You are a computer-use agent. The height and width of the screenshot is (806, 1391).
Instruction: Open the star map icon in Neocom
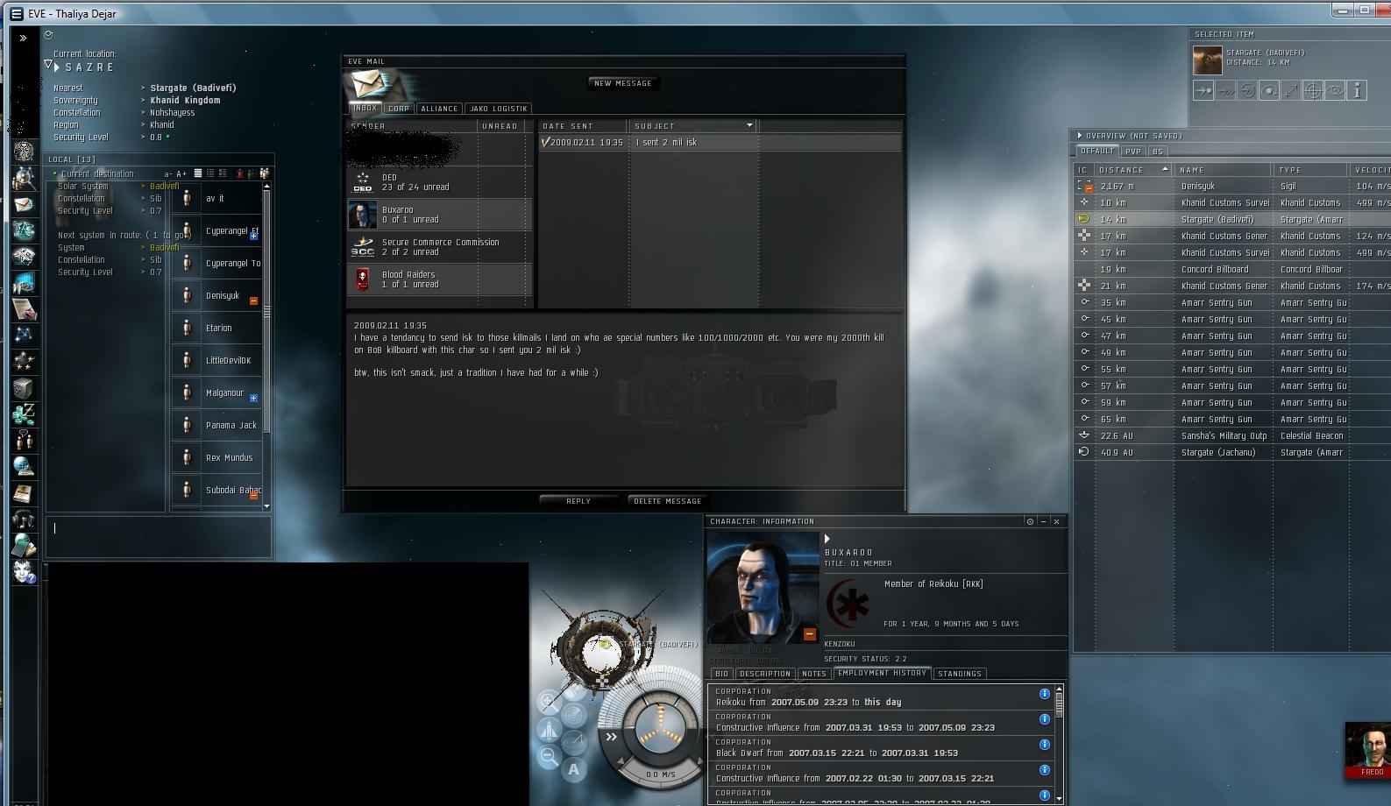[24, 335]
